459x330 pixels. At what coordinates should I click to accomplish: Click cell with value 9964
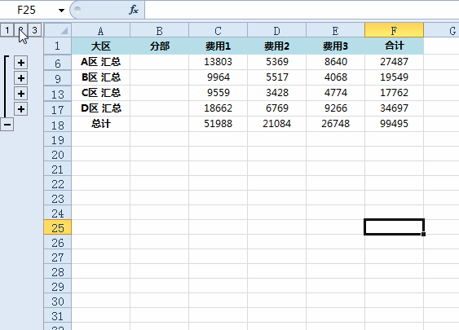click(x=218, y=77)
